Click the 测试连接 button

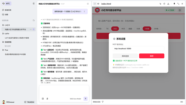click(x=125, y=56)
